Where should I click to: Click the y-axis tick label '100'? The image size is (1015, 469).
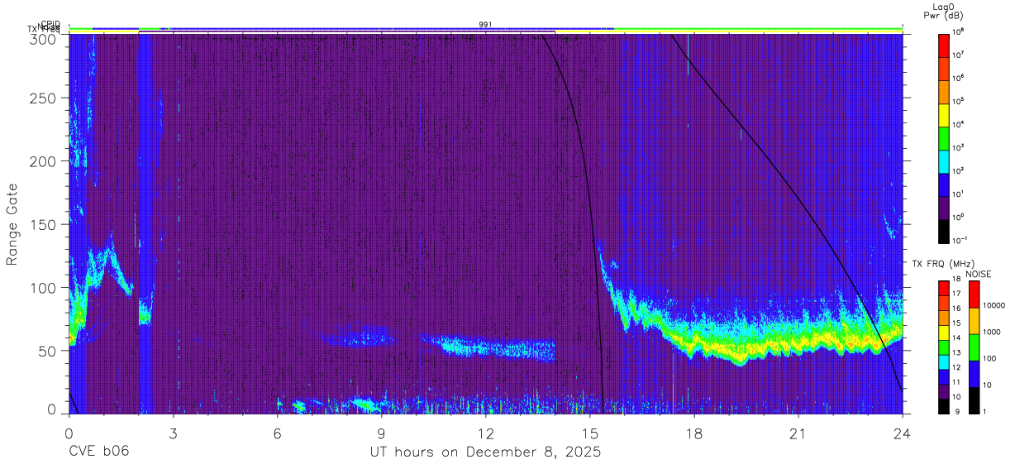pyautogui.click(x=44, y=287)
